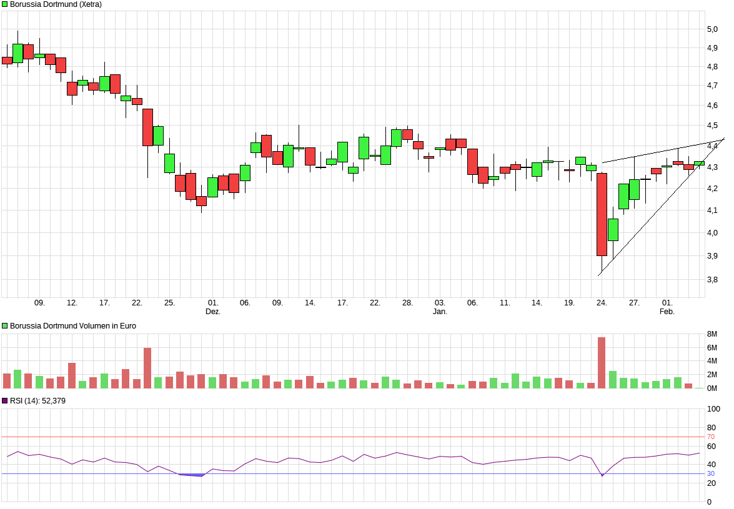
Task: Click the 8M volume axis label
Action: coord(712,334)
